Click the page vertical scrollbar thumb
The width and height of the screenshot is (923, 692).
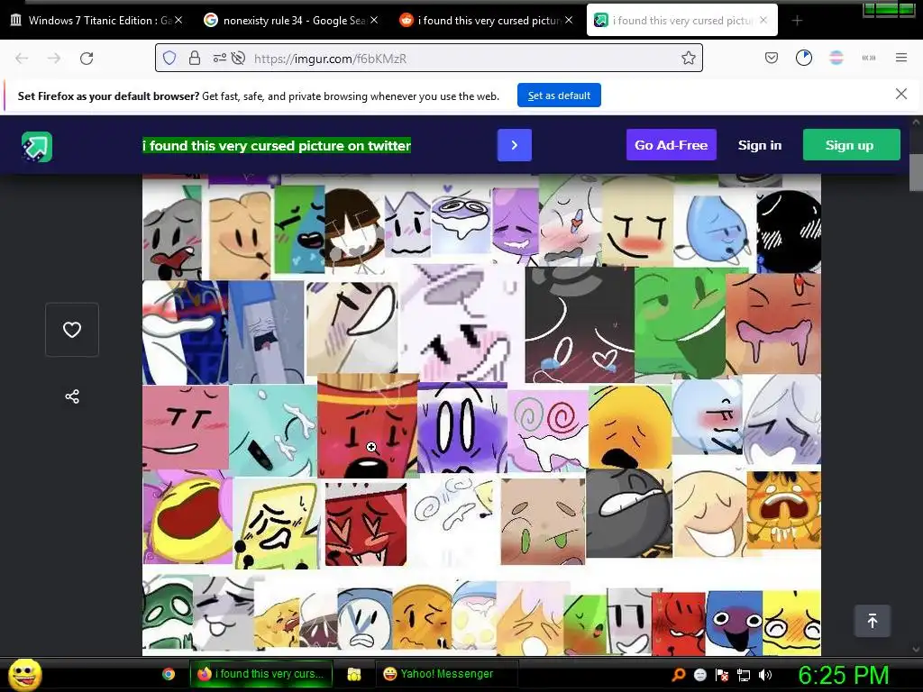916,172
